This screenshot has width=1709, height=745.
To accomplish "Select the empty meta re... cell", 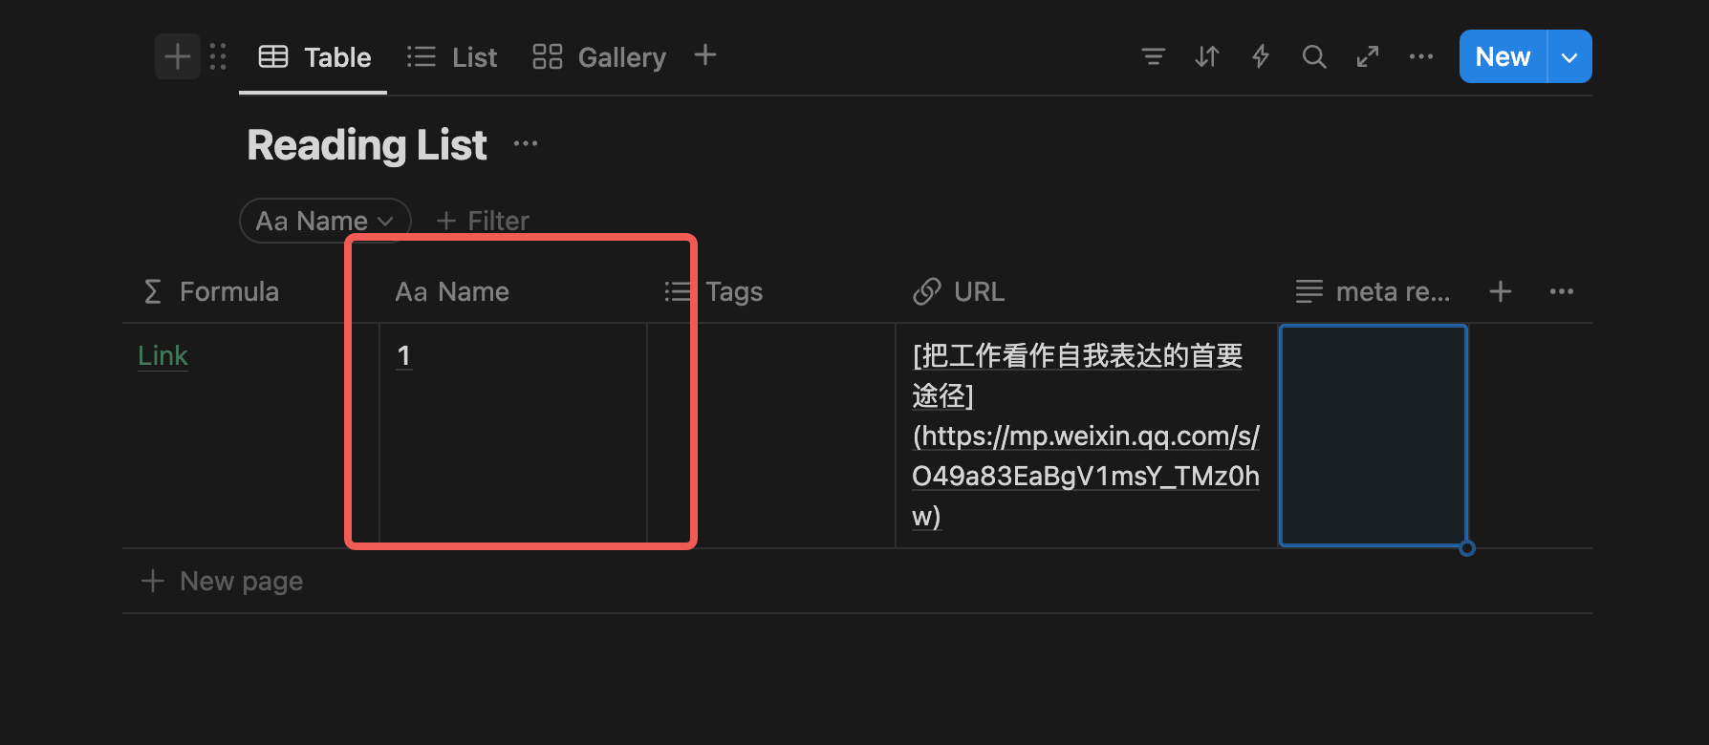I will coord(1374,436).
